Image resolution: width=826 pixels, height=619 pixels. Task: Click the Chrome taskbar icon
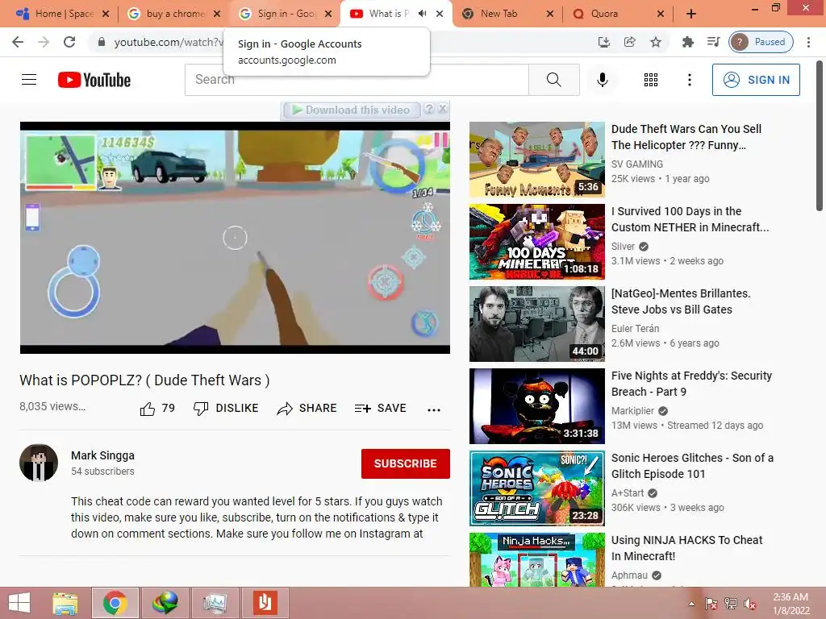click(x=115, y=603)
